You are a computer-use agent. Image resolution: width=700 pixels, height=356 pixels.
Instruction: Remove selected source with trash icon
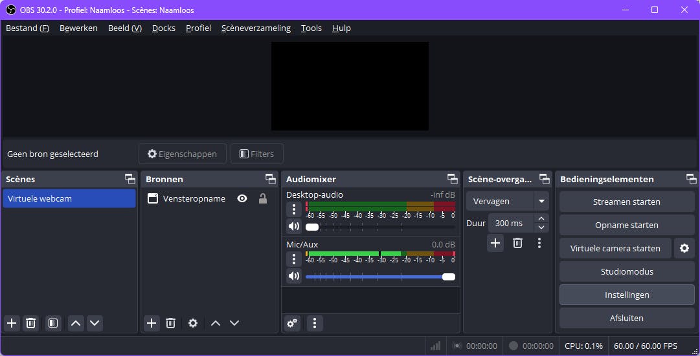click(170, 323)
